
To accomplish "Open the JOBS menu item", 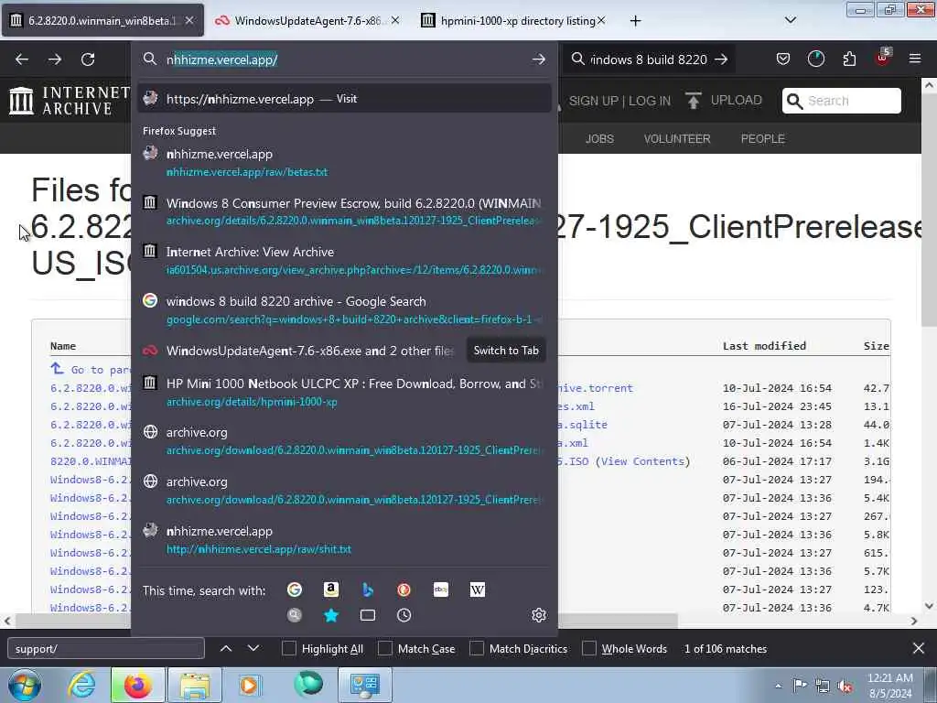I will coord(599,139).
